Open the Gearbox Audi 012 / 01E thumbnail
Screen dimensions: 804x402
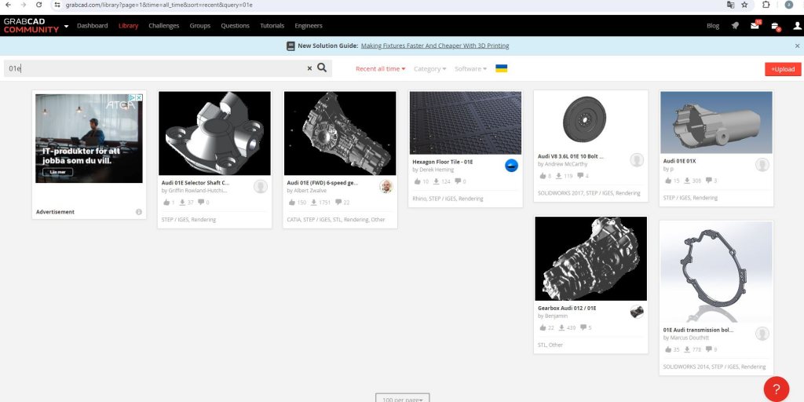590,258
